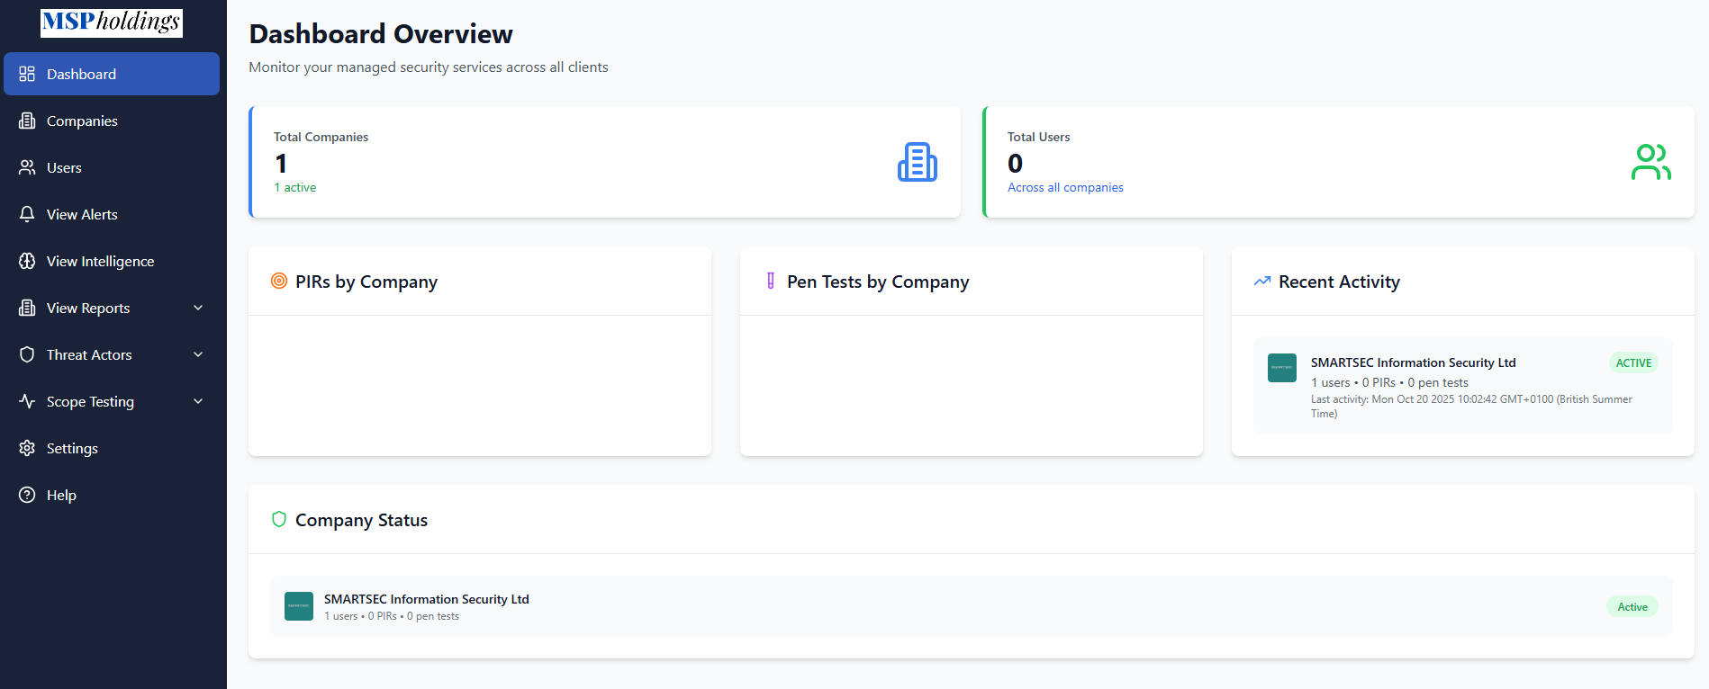The image size is (1709, 689).
Task: Click the MSP holdings logo
Action: coord(112,22)
